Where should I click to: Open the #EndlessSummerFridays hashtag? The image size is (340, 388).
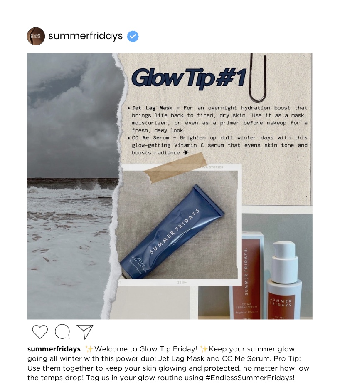250,378
